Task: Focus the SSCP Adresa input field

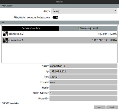Action: pos(83,93)
